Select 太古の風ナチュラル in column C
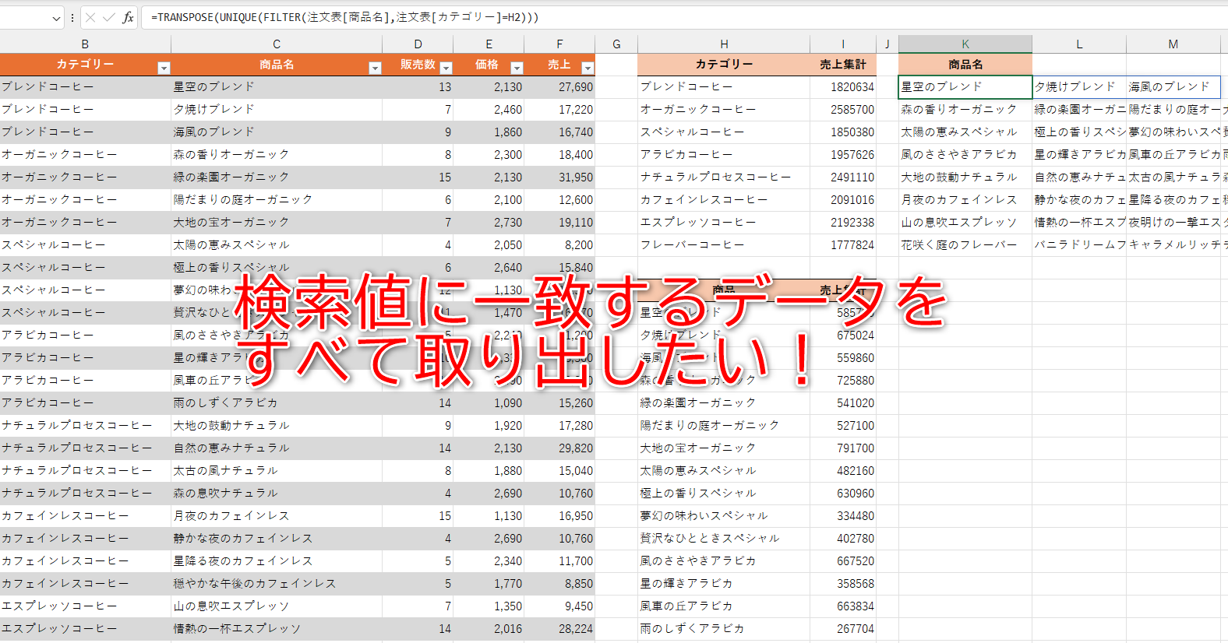This screenshot has height=643, width=1228. point(277,471)
